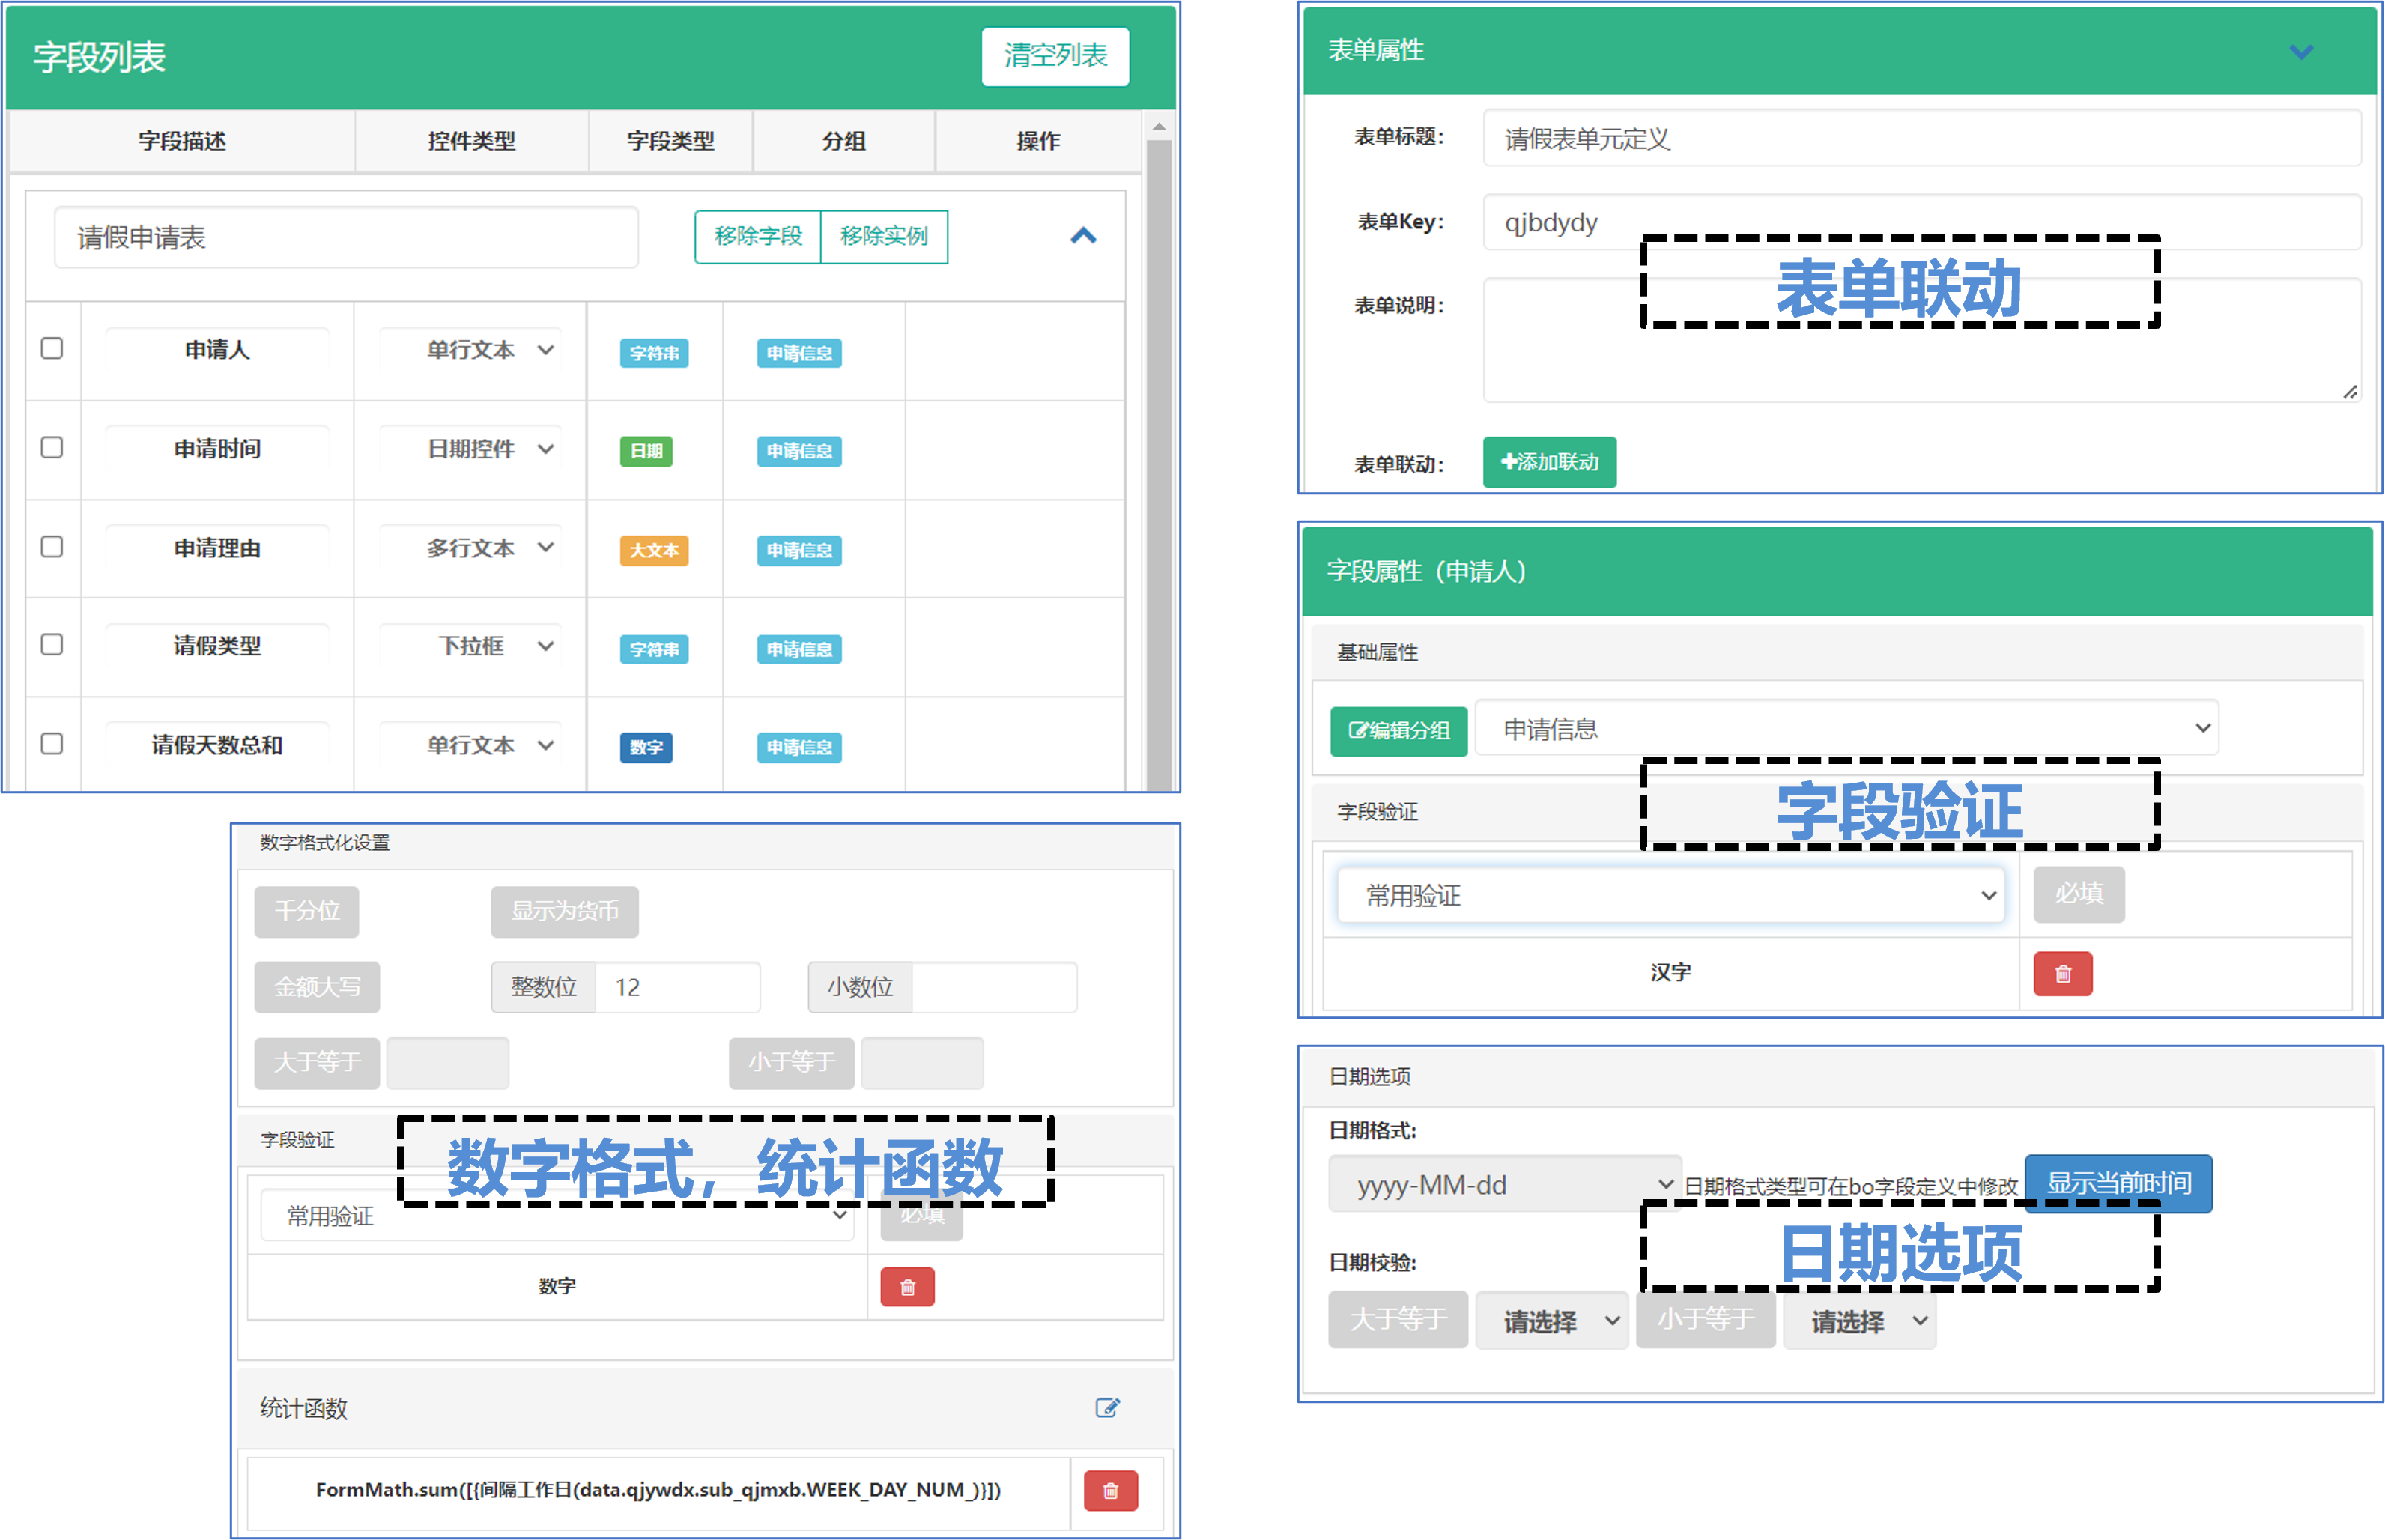Image resolution: width=2385 pixels, height=1540 pixels.
Task: Click the 移除字段 tab button
Action: [x=758, y=236]
